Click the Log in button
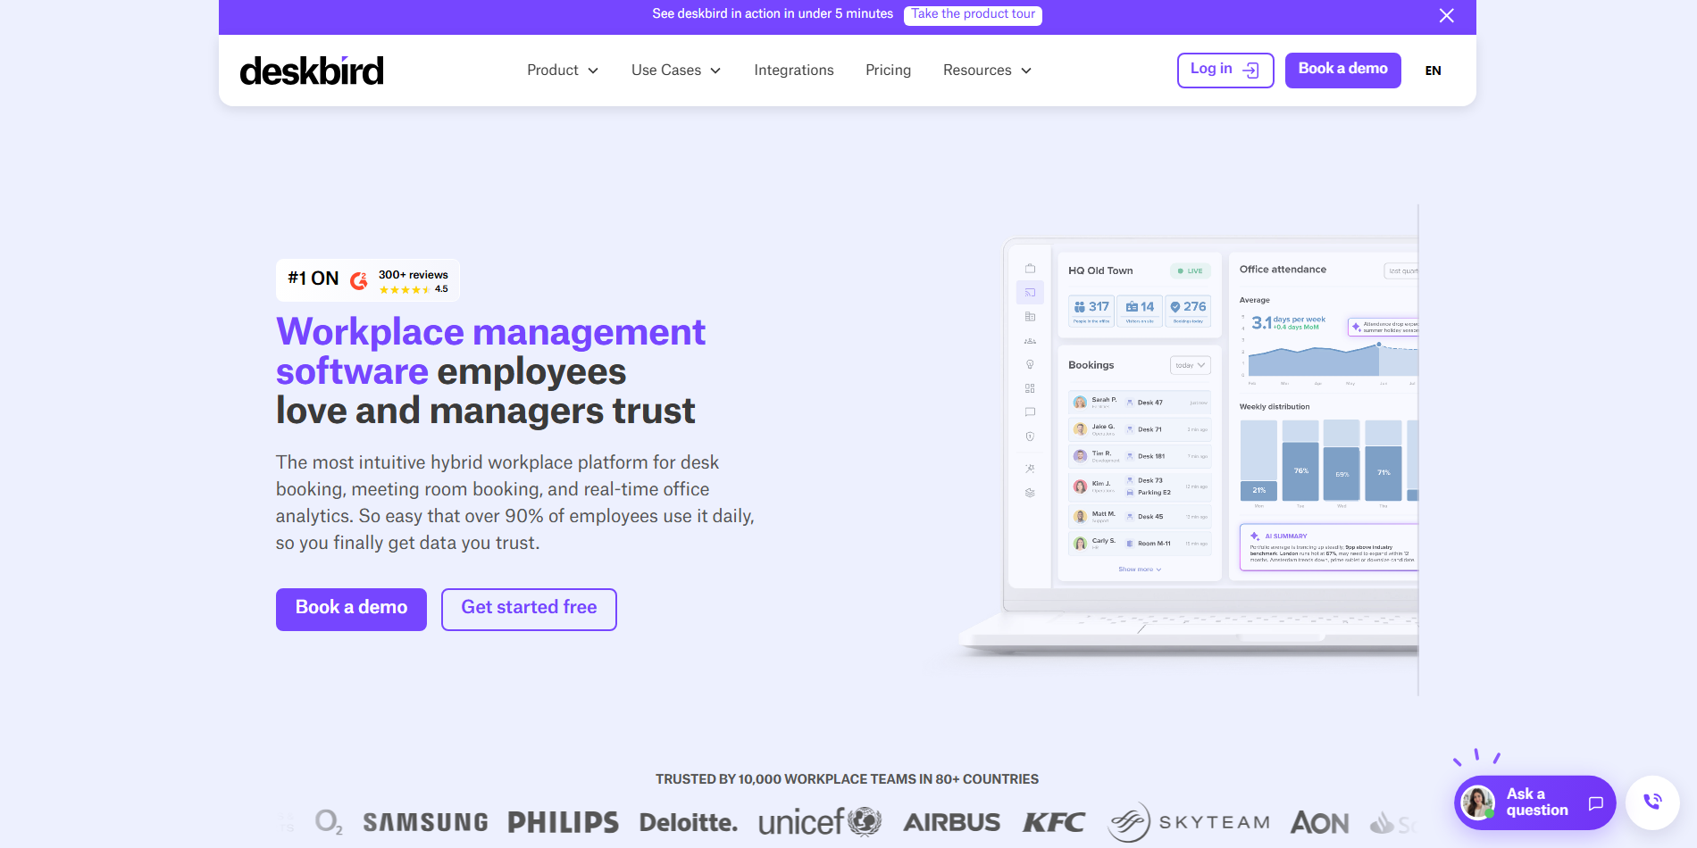Viewport: 1697px width, 848px height. pos(1225,71)
